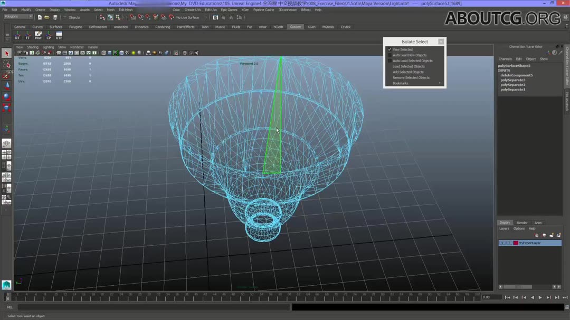Toggle visibility V box on cryExportLayer

pyautogui.click(x=501, y=243)
